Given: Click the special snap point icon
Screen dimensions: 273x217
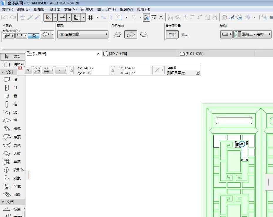Looking at the screenshot, I should pyautogui.click(x=161, y=17).
